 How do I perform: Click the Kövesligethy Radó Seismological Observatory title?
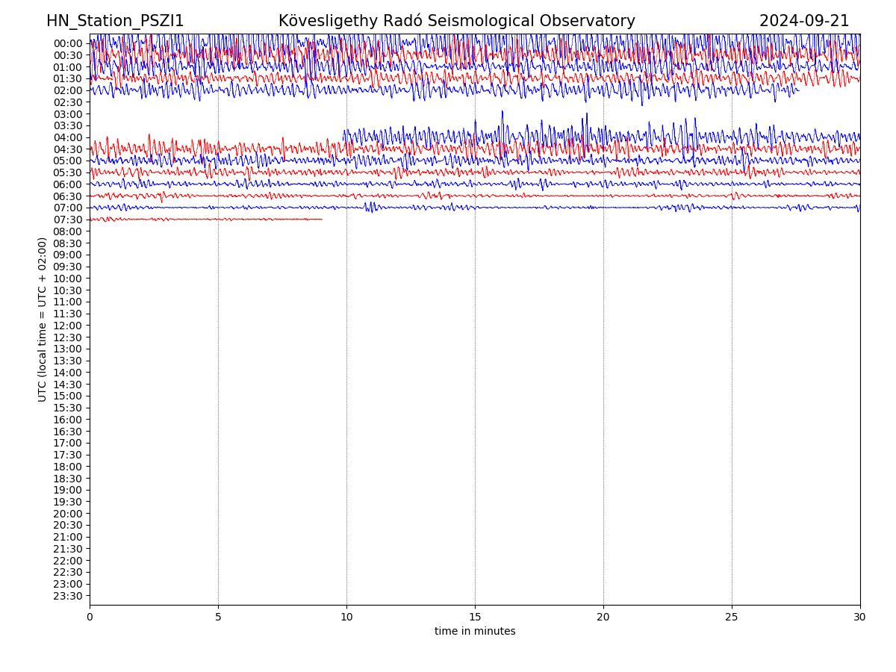click(x=456, y=21)
